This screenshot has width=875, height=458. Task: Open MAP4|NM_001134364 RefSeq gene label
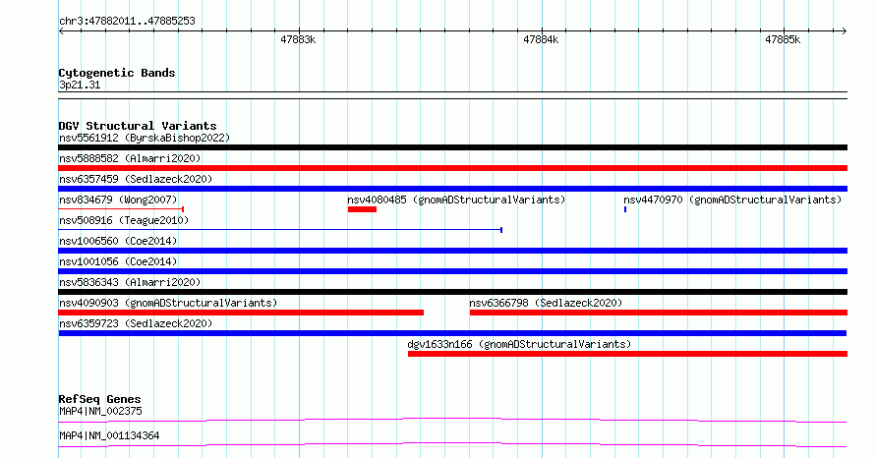tap(109, 435)
